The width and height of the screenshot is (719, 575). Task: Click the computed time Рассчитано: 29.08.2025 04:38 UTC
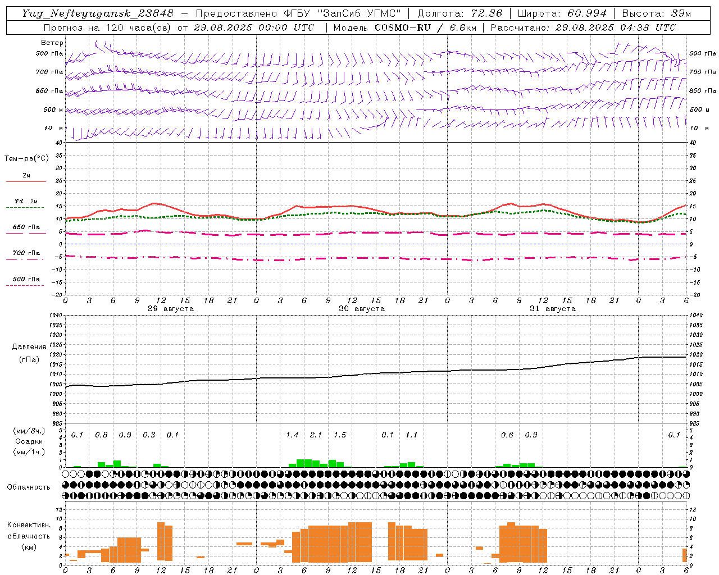pyautogui.click(x=583, y=28)
